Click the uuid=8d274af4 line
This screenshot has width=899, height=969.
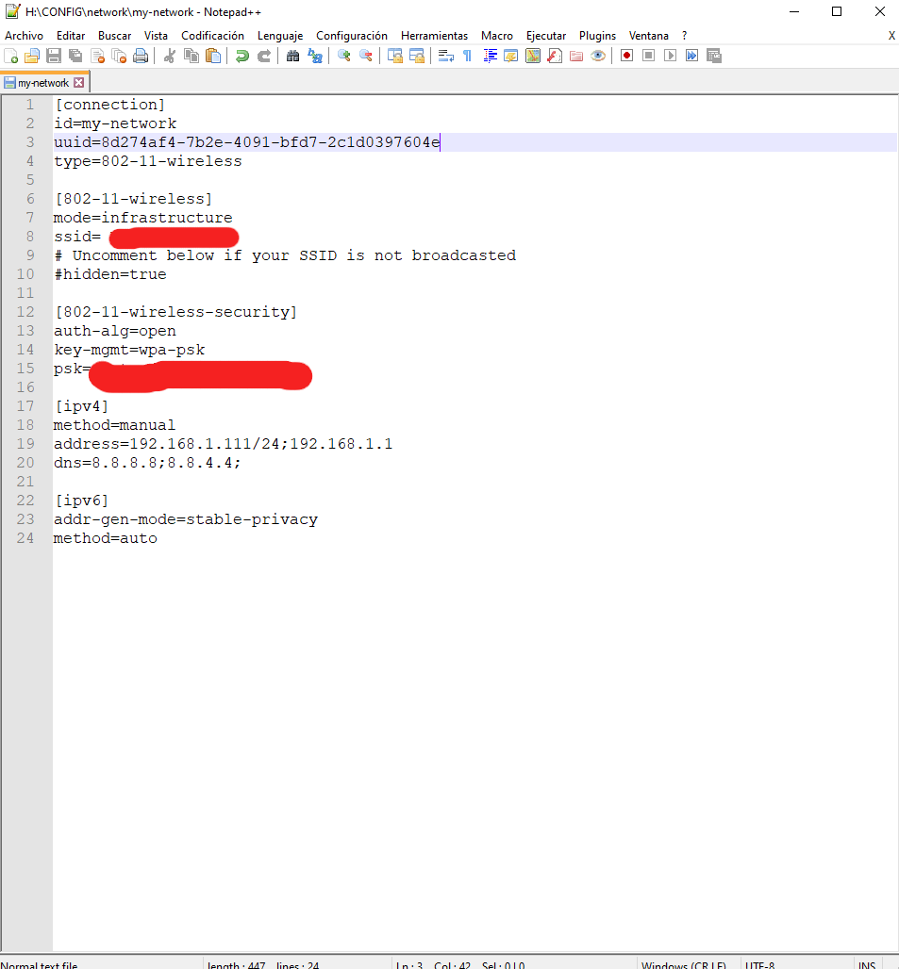247,142
